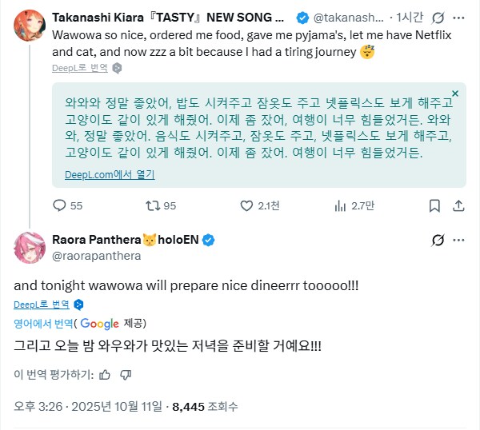Open the view analytics icon showing 2.7만
Viewport: 480px width, 430px height.
tap(338, 205)
